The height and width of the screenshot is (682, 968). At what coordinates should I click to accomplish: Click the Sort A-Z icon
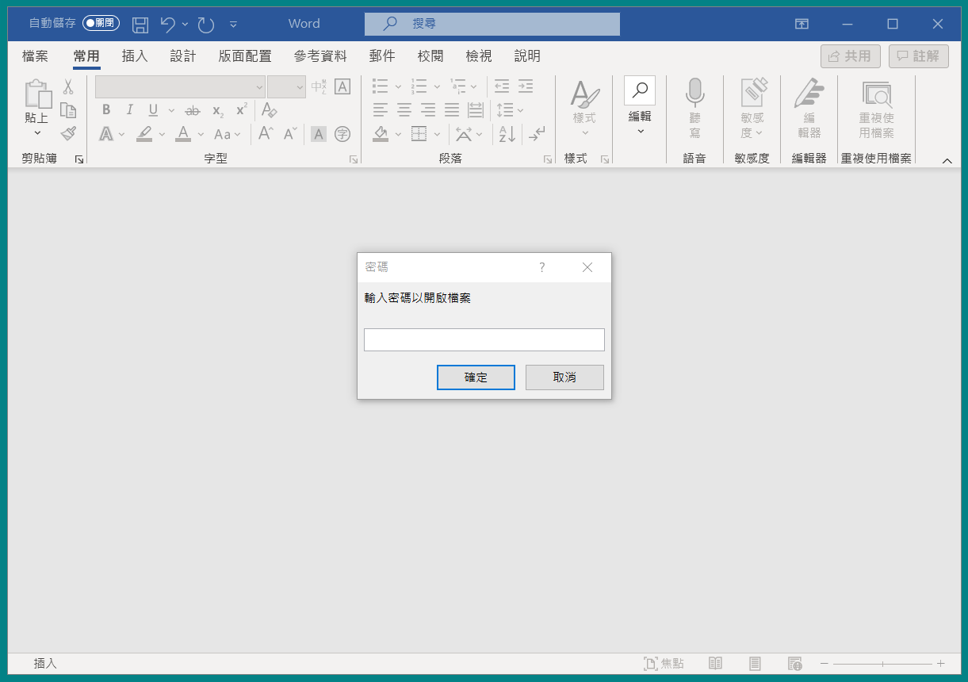coord(507,134)
